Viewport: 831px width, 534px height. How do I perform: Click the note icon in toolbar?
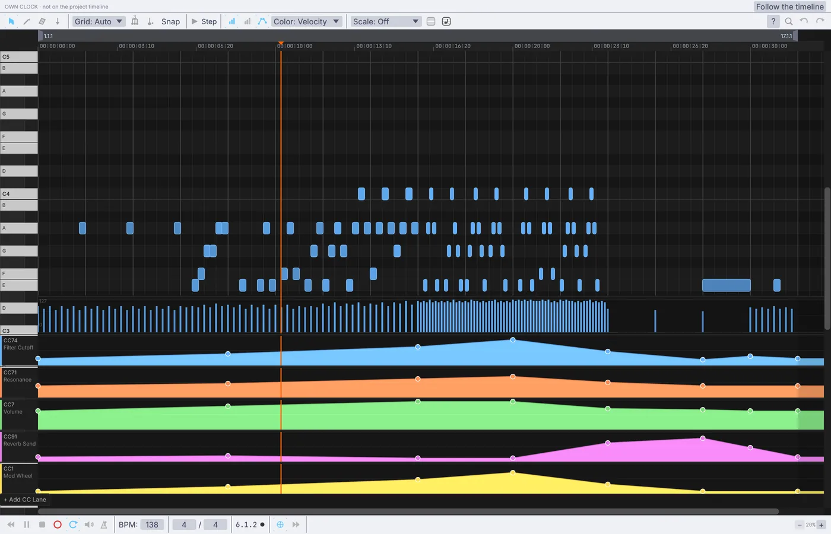click(446, 21)
